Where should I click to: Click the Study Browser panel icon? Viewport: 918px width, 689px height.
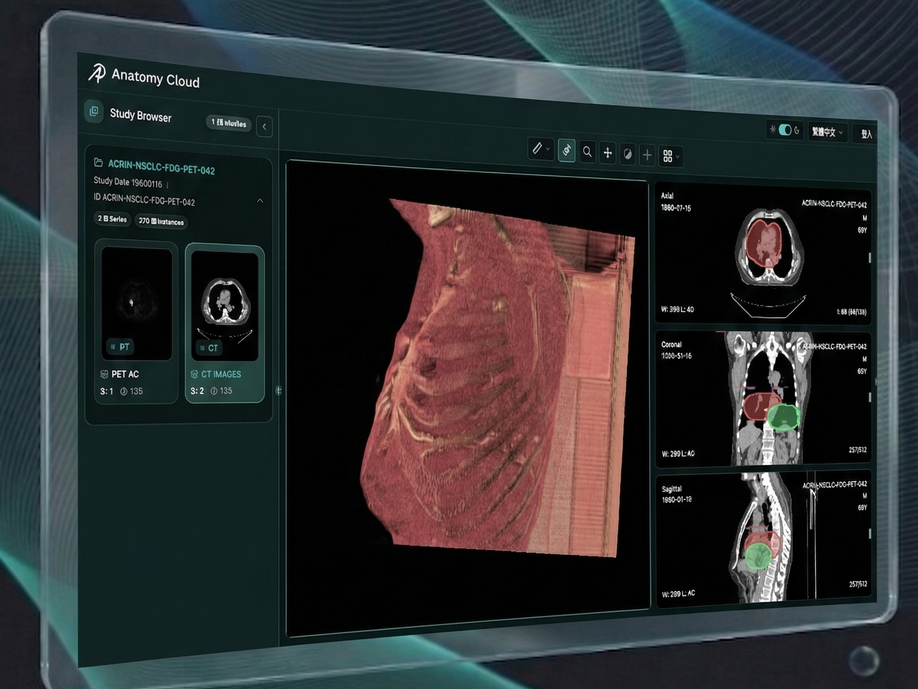pyautogui.click(x=94, y=111)
